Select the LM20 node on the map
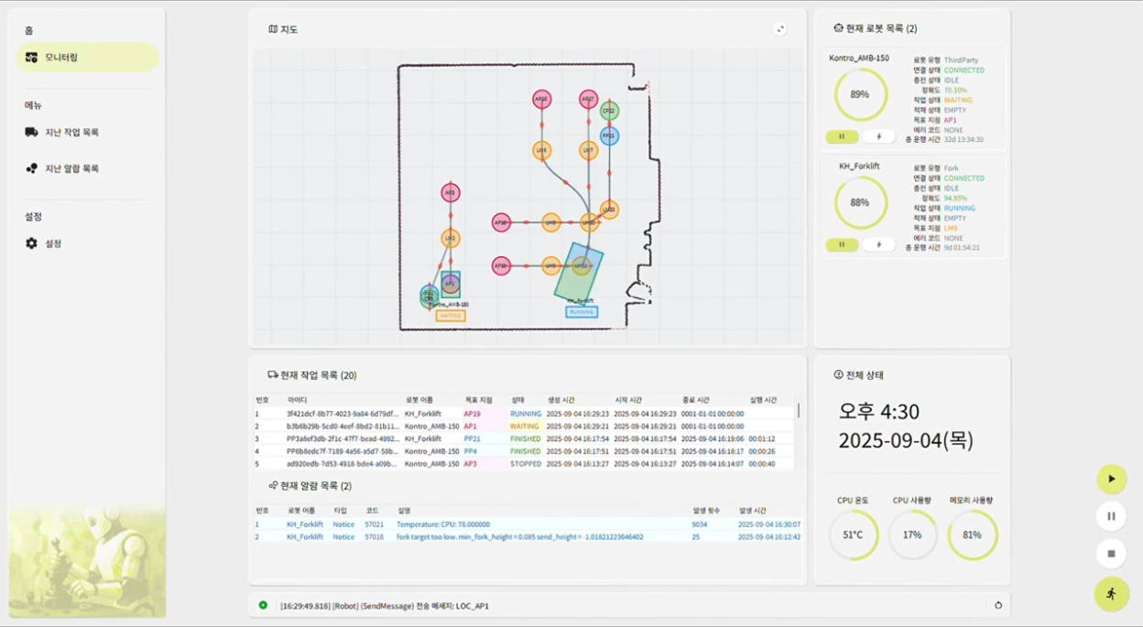 (x=609, y=210)
